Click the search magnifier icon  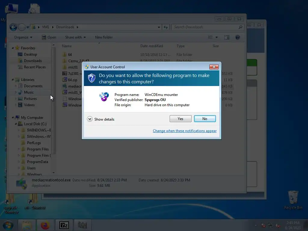(x=240, y=27)
